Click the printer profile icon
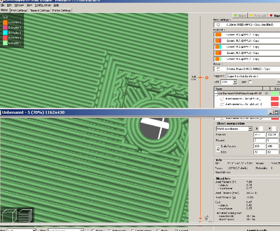The image size is (280, 231). (218, 69)
